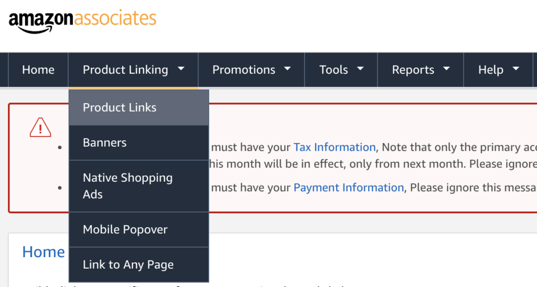
Task: Open Native Shopping Ads menu entry
Action: pyautogui.click(x=138, y=186)
